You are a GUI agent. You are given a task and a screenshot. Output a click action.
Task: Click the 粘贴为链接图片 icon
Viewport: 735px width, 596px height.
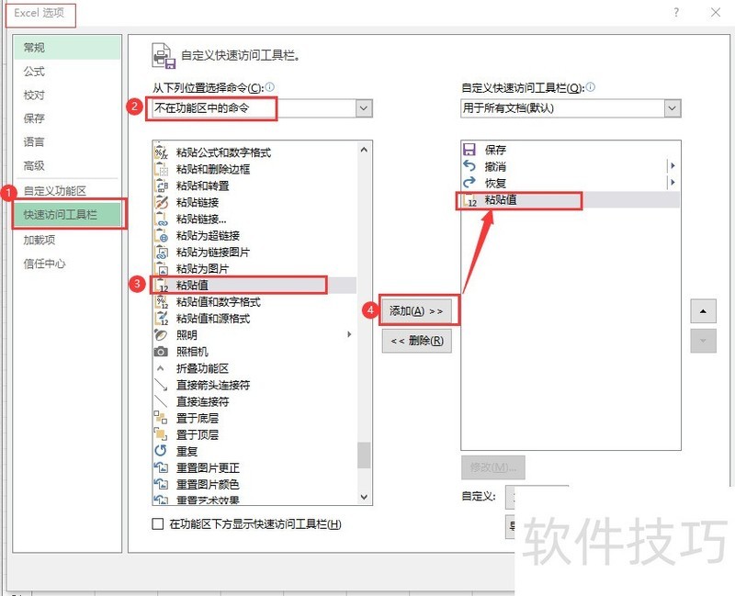pos(161,252)
